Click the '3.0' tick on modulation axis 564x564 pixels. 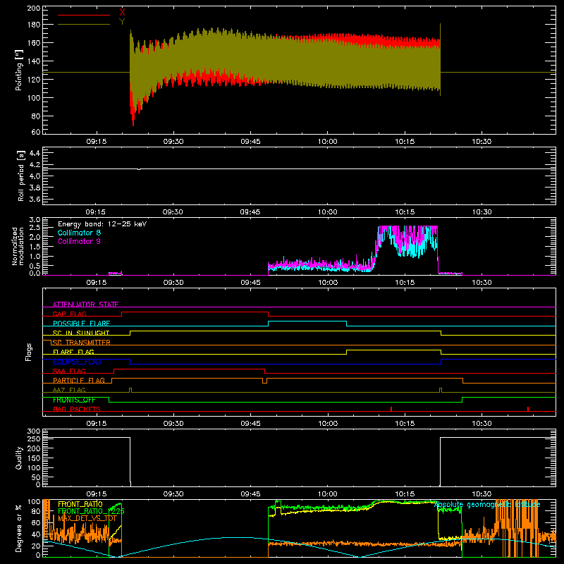(x=35, y=219)
